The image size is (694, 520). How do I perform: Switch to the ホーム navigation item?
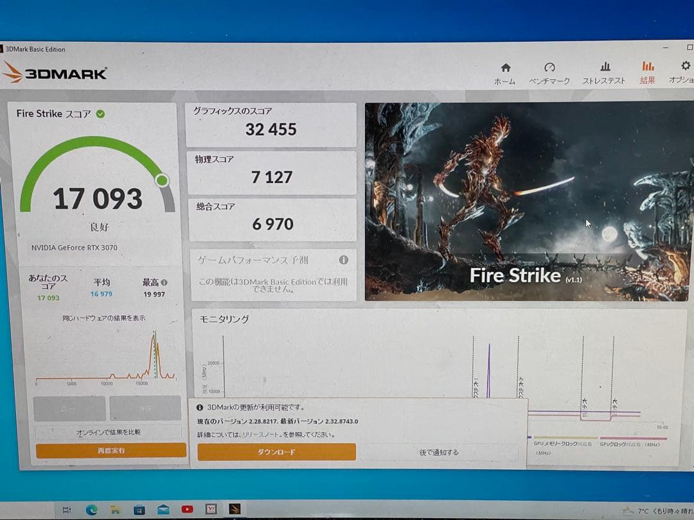click(506, 67)
